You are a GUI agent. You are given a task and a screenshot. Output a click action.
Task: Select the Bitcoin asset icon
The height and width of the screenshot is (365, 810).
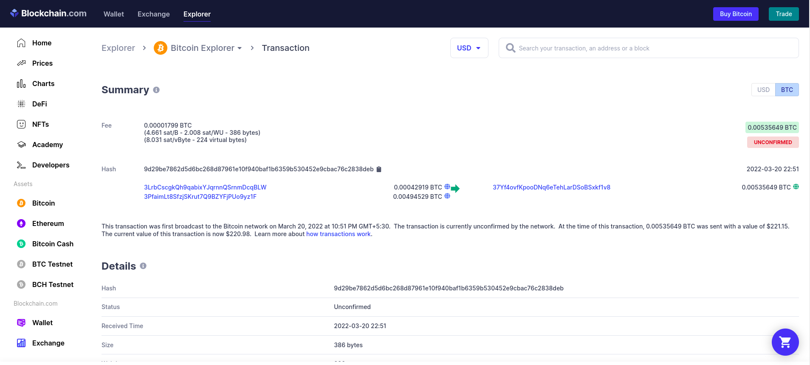pos(21,203)
